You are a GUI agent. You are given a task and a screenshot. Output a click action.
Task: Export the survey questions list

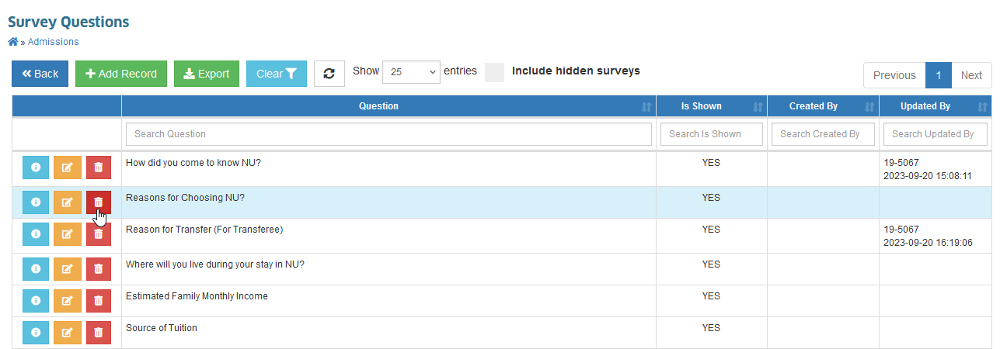pyautogui.click(x=207, y=74)
